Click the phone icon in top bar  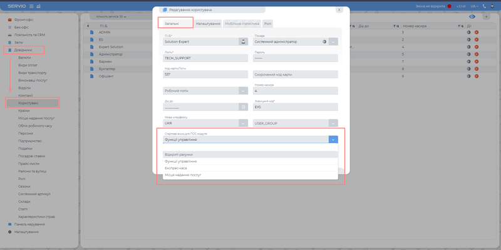tap(484, 6)
